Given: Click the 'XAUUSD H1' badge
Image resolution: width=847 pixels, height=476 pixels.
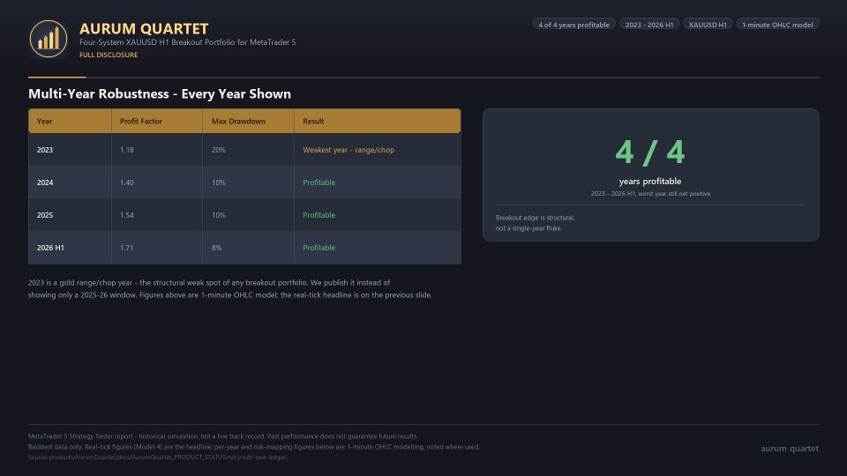Looking at the screenshot, I should 708,25.
